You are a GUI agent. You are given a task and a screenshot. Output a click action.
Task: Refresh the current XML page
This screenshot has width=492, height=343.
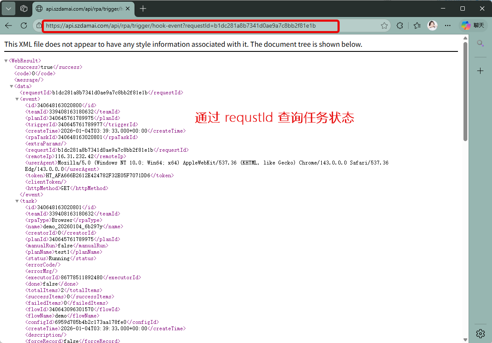(24, 26)
